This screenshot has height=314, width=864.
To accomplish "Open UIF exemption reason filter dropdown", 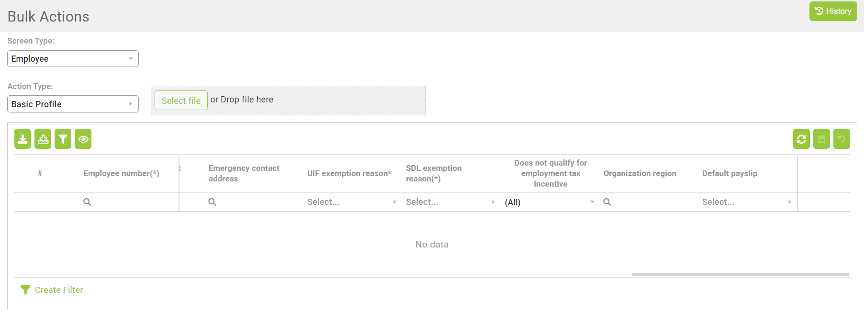I will 351,202.
